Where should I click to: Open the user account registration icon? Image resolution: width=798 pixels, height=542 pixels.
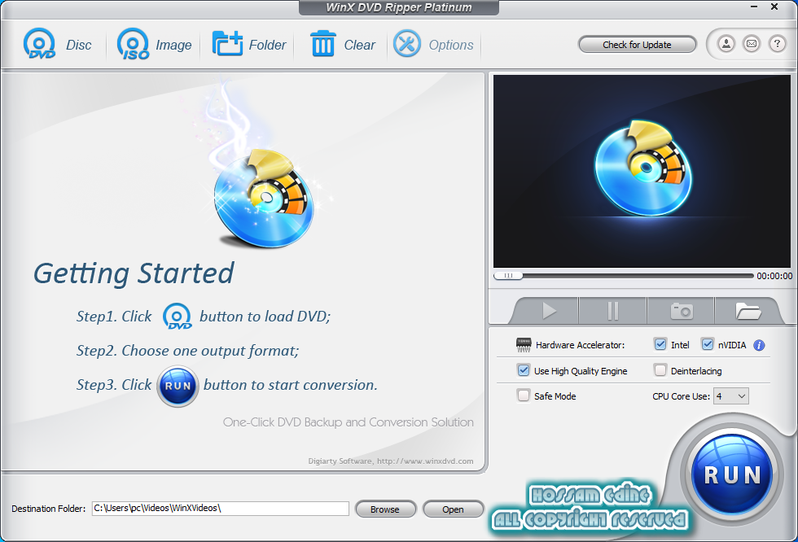(726, 44)
